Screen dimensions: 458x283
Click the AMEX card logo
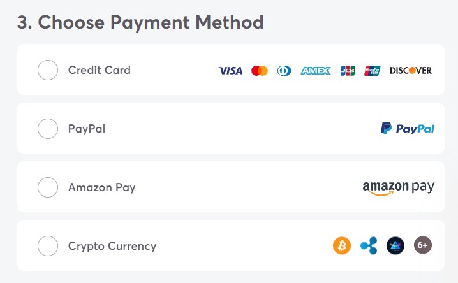coord(316,71)
